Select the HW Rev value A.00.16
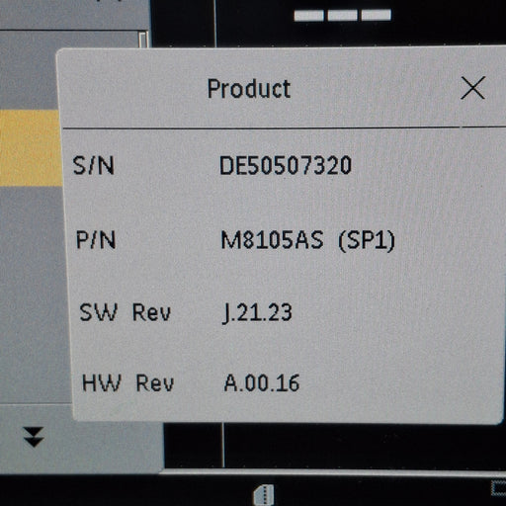 pyautogui.click(x=262, y=383)
